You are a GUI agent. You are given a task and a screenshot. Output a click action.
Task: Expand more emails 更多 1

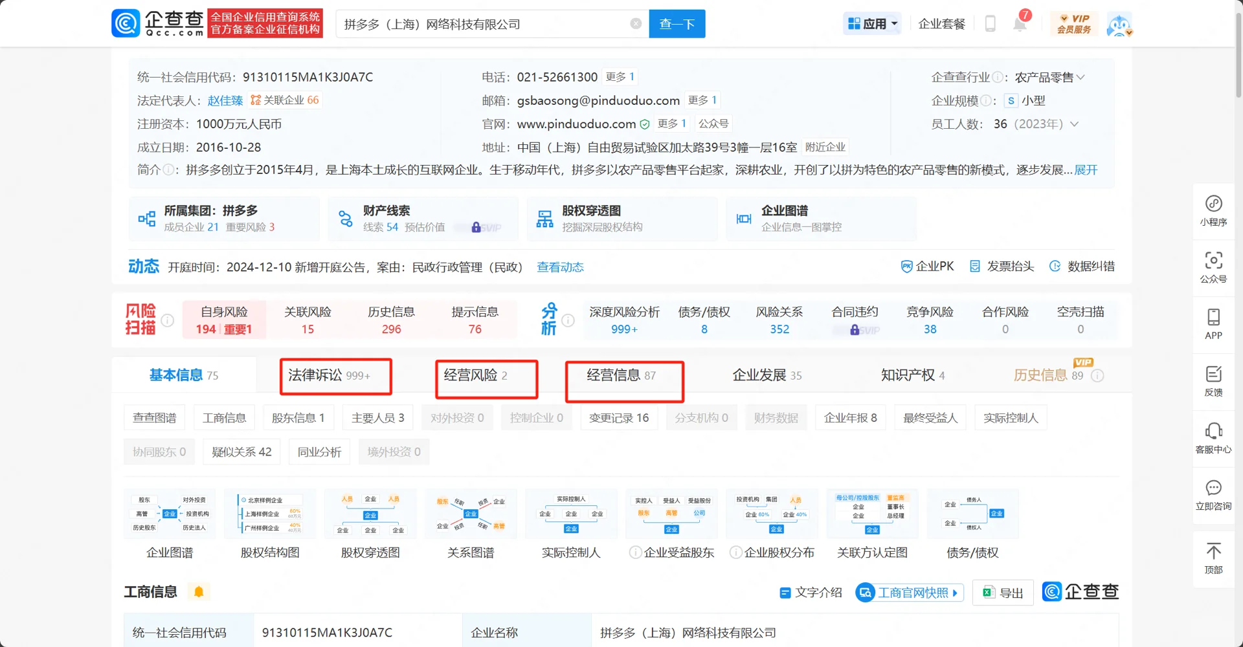tap(702, 100)
